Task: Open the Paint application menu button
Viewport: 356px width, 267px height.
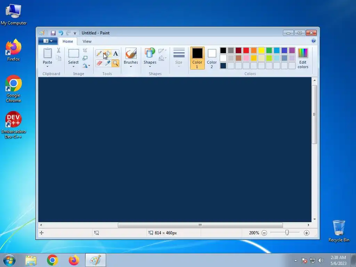Action: point(48,41)
